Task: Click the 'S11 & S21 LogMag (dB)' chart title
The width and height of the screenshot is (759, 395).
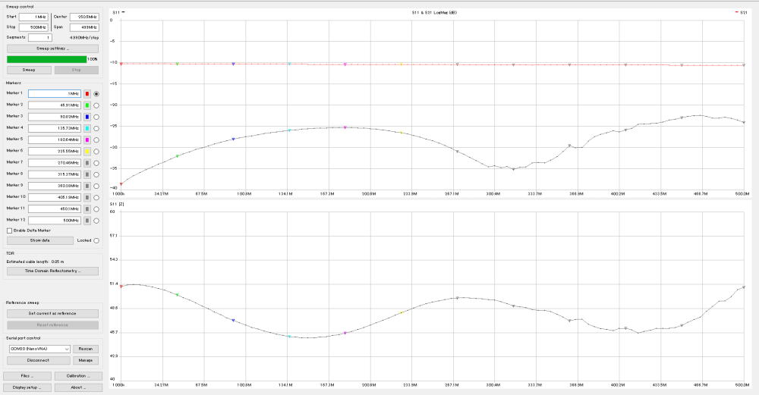Action: pyautogui.click(x=434, y=13)
